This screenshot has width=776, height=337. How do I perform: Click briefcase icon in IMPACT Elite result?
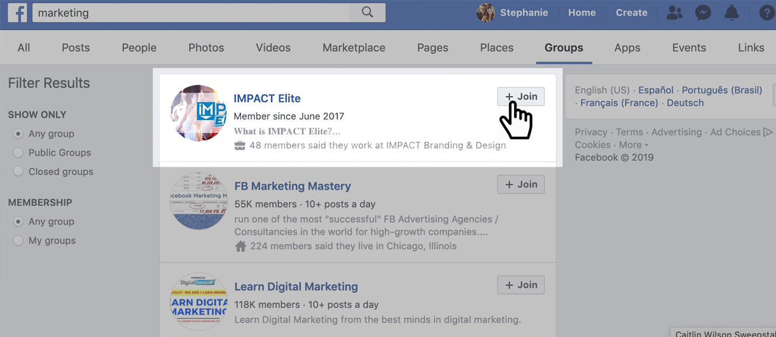coord(240,146)
